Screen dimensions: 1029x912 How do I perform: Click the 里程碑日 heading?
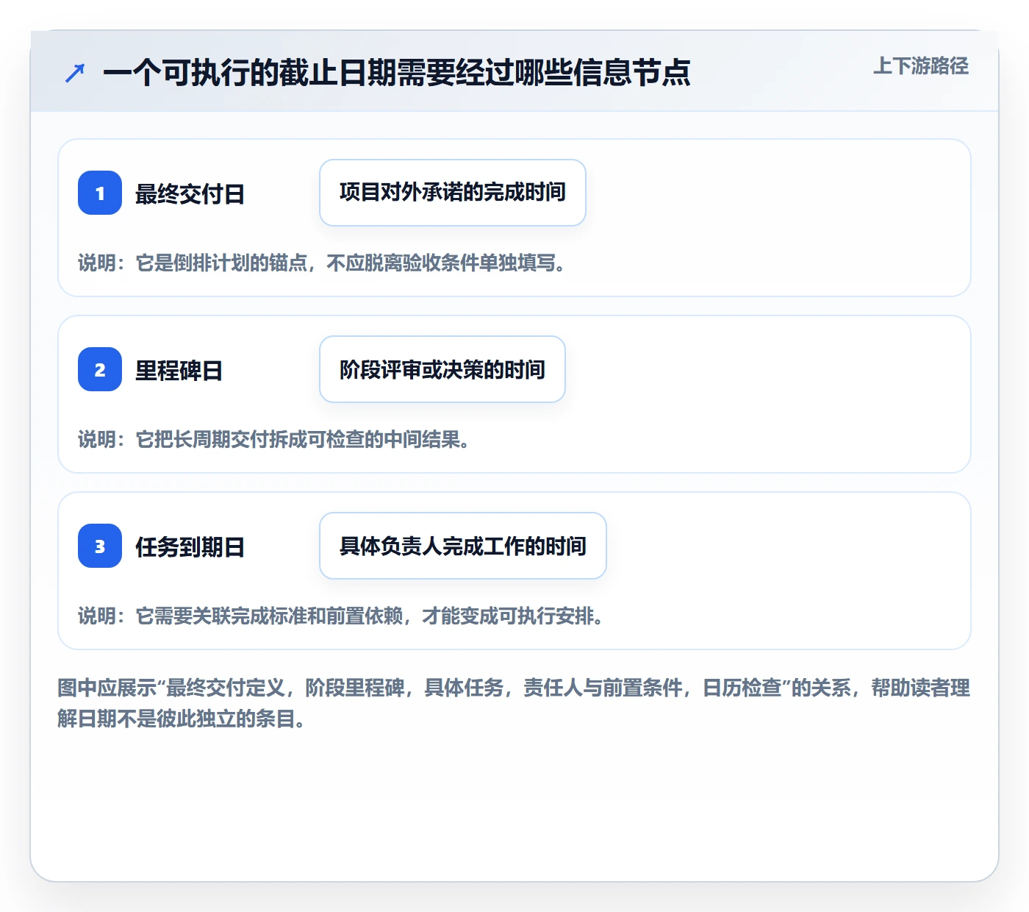(x=179, y=371)
